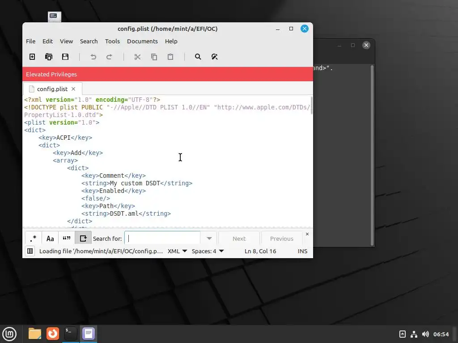Open the File menu
The height and width of the screenshot is (343, 458).
pos(31,41)
